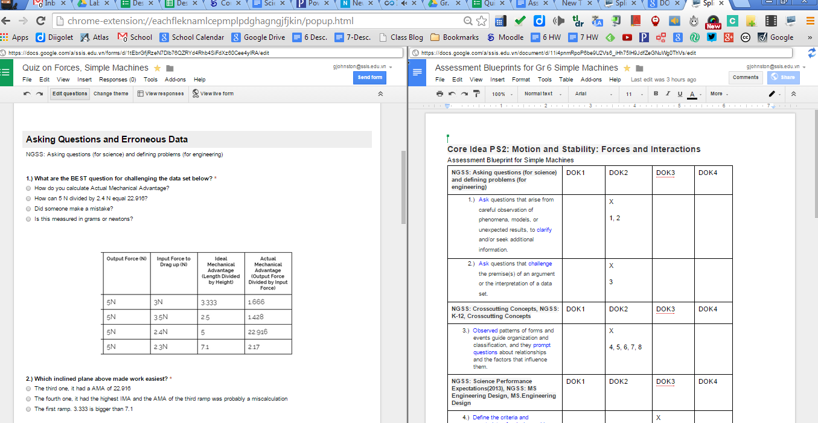The image size is (818, 423).
Task: Click the Undo icon in Google Docs
Action: click(x=452, y=94)
